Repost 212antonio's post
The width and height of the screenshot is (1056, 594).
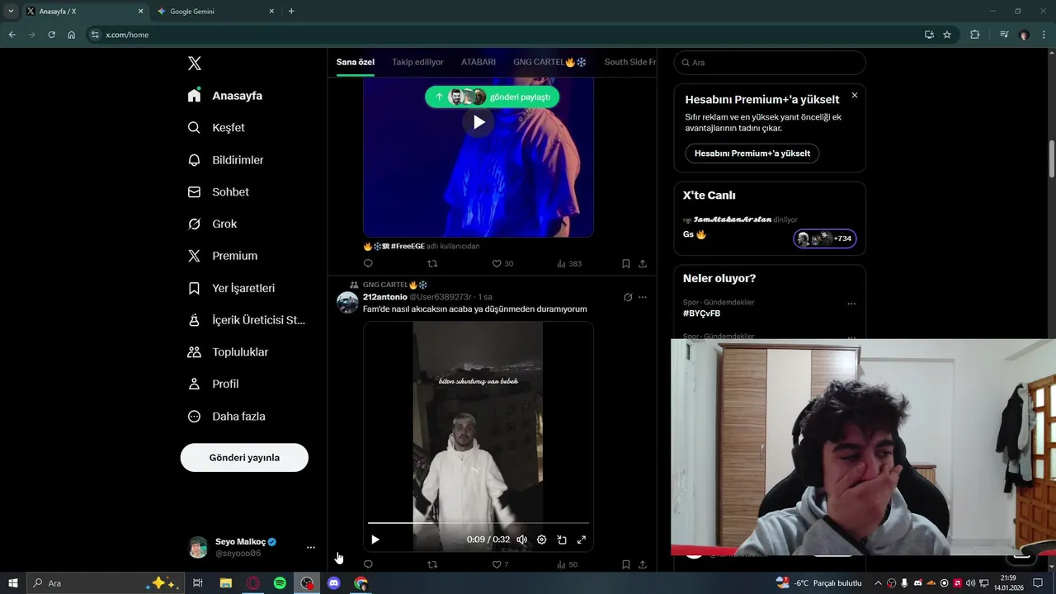[x=432, y=564]
